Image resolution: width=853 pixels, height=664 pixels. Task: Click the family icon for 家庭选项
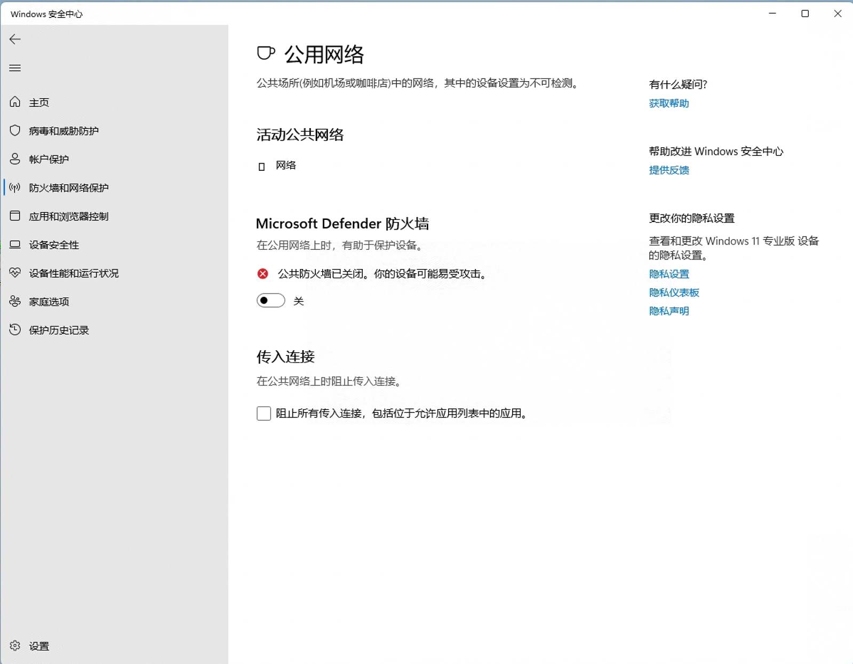coord(15,302)
